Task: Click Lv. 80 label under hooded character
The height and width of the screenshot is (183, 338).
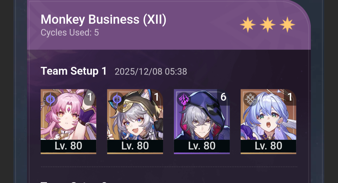Action: [x=202, y=146]
